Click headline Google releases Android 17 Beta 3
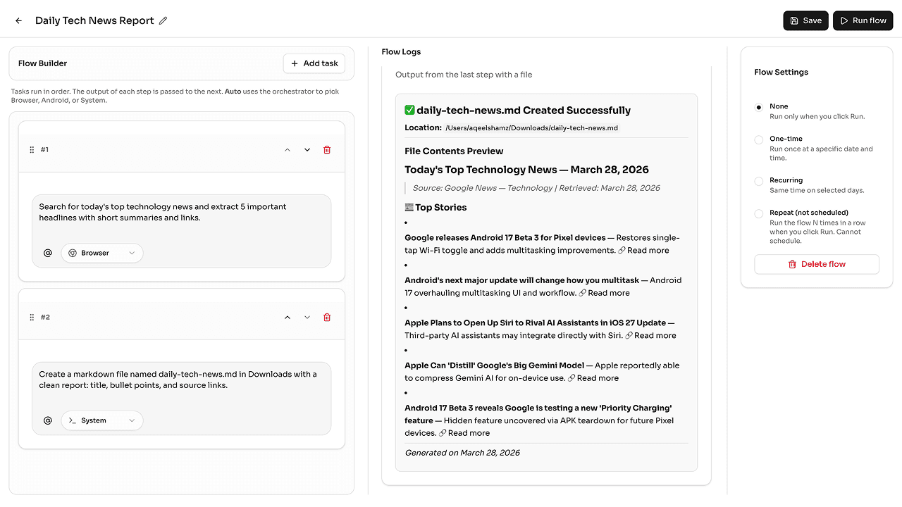The height and width of the screenshot is (507, 902). click(x=505, y=238)
